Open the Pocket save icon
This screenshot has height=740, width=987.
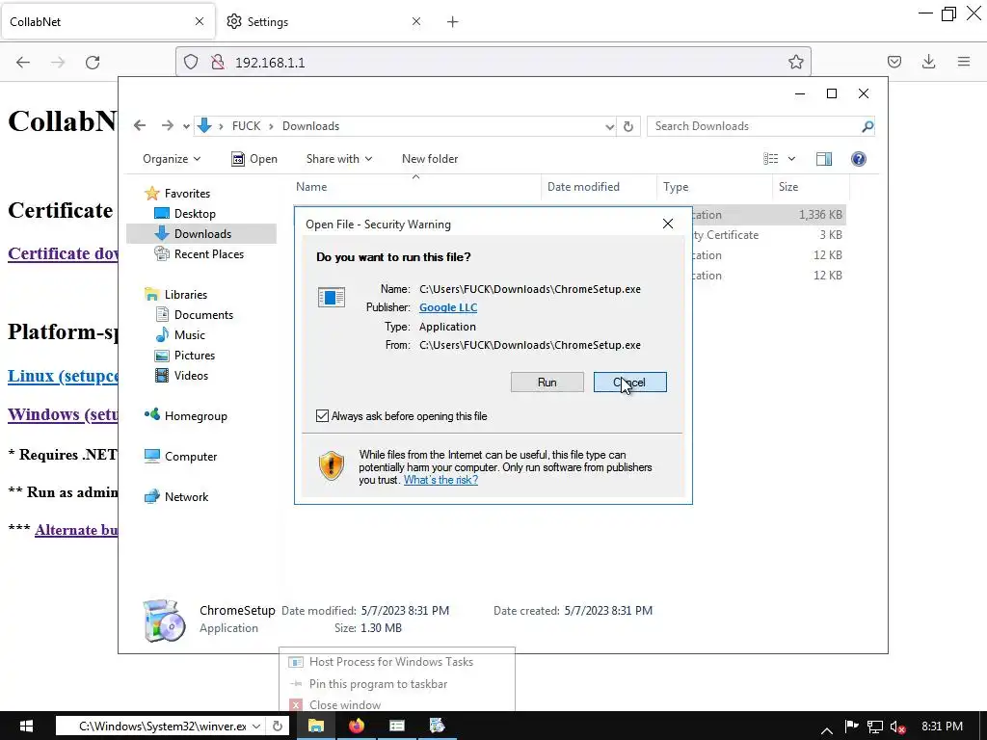point(894,62)
